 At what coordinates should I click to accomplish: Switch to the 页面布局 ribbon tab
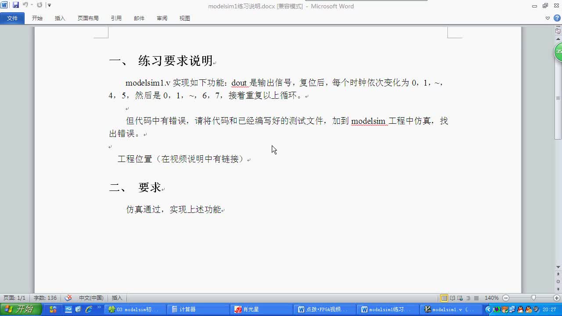[88, 18]
